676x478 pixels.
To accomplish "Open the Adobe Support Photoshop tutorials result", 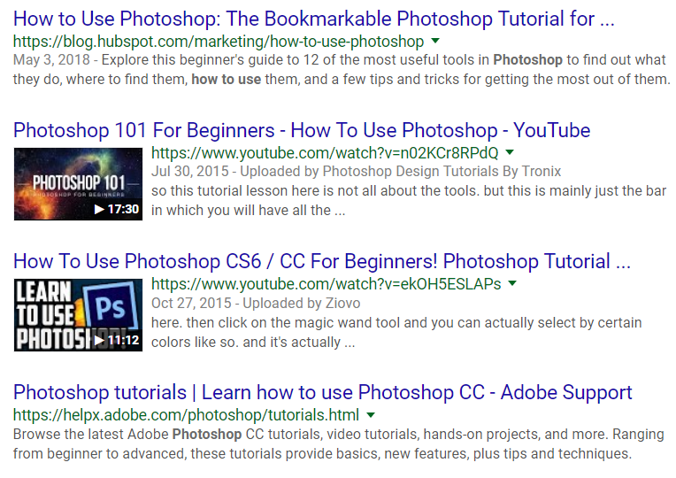I will pyautogui.click(x=322, y=393).
